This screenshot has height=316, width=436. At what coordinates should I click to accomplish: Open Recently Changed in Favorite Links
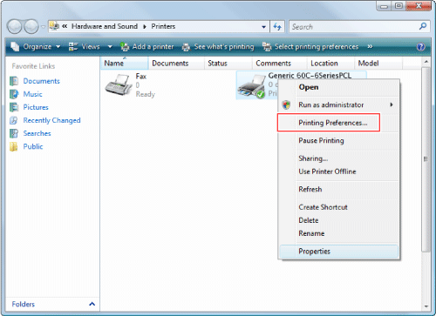pyautogui.click(x=51, y=120)
